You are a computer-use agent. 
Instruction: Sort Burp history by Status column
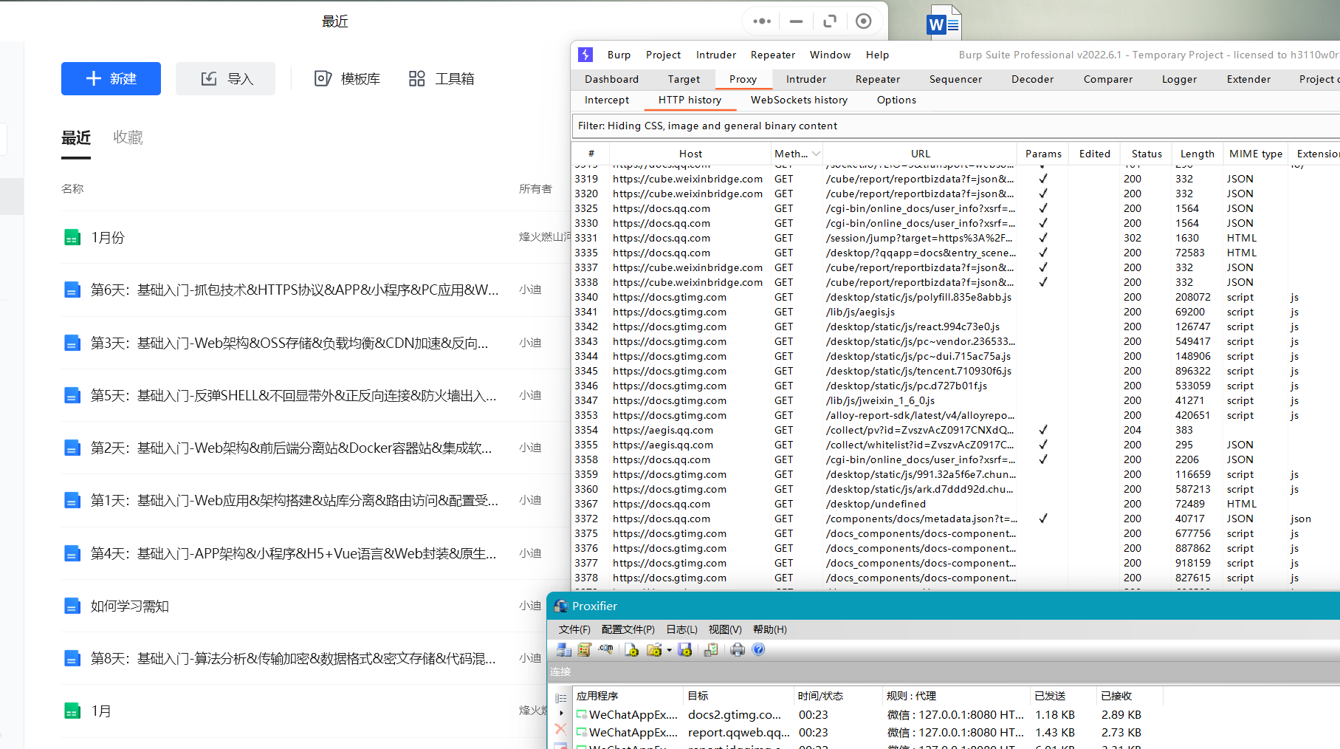[x=1147, y=154]
